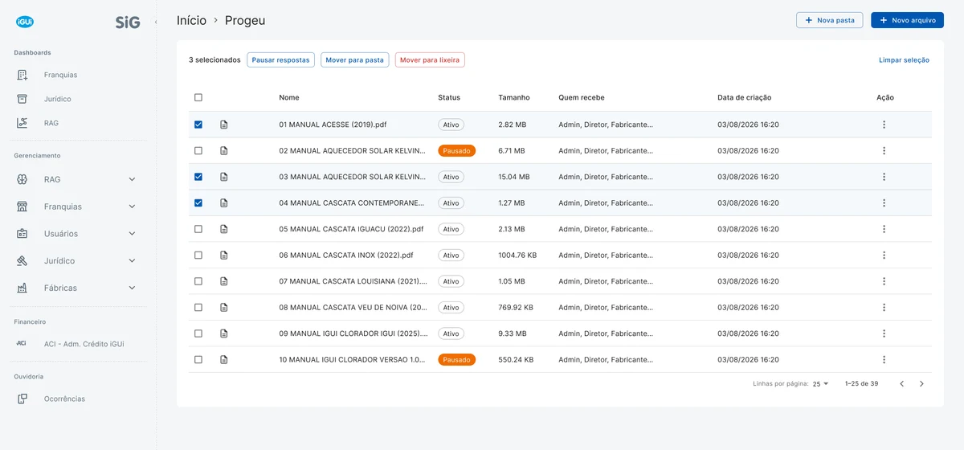Sort by the Tamanho column header
This screenshot has height=450, width=964.
point(514,97)
